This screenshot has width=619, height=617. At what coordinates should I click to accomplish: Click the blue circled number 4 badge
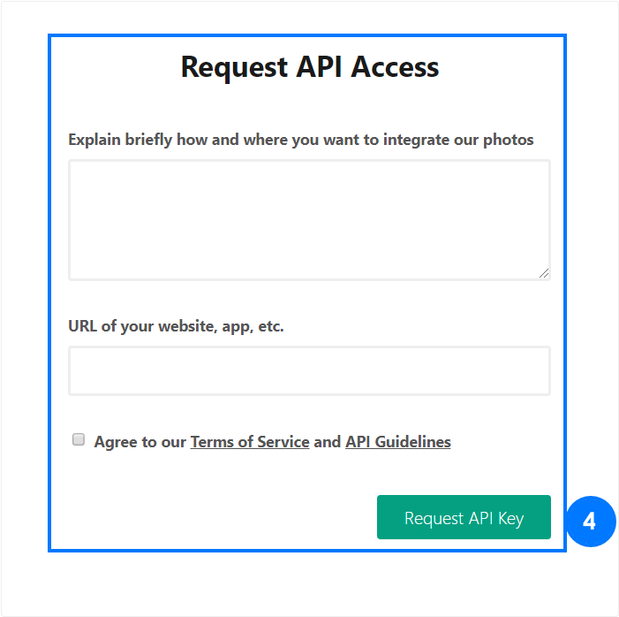click(591, 522)
